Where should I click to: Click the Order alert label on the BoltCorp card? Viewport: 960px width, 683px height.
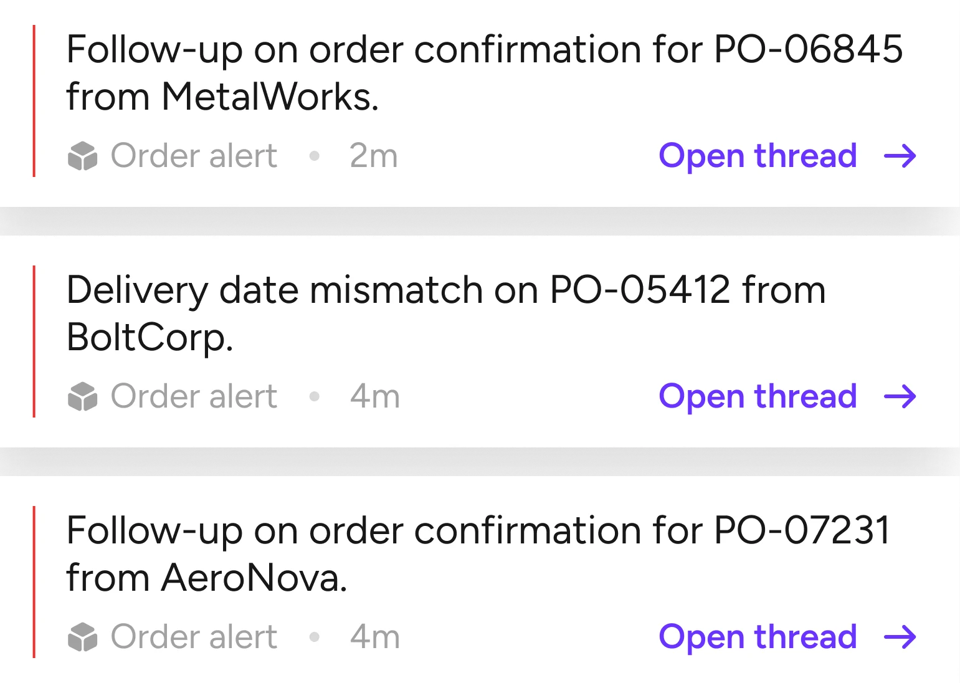pyautogui.click(x=194, y=396)
